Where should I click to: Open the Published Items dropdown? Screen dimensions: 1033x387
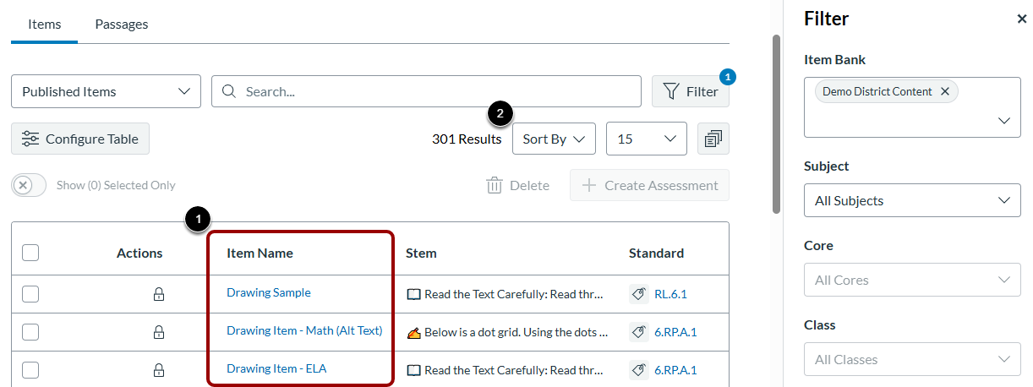point(106,91)
